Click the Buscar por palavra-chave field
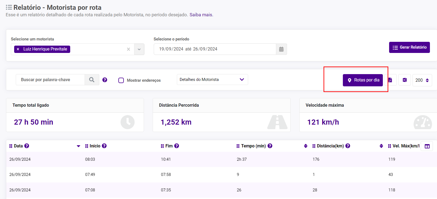Screen dimensions: 437x199 pyautogui.click(x=50, y=80)
